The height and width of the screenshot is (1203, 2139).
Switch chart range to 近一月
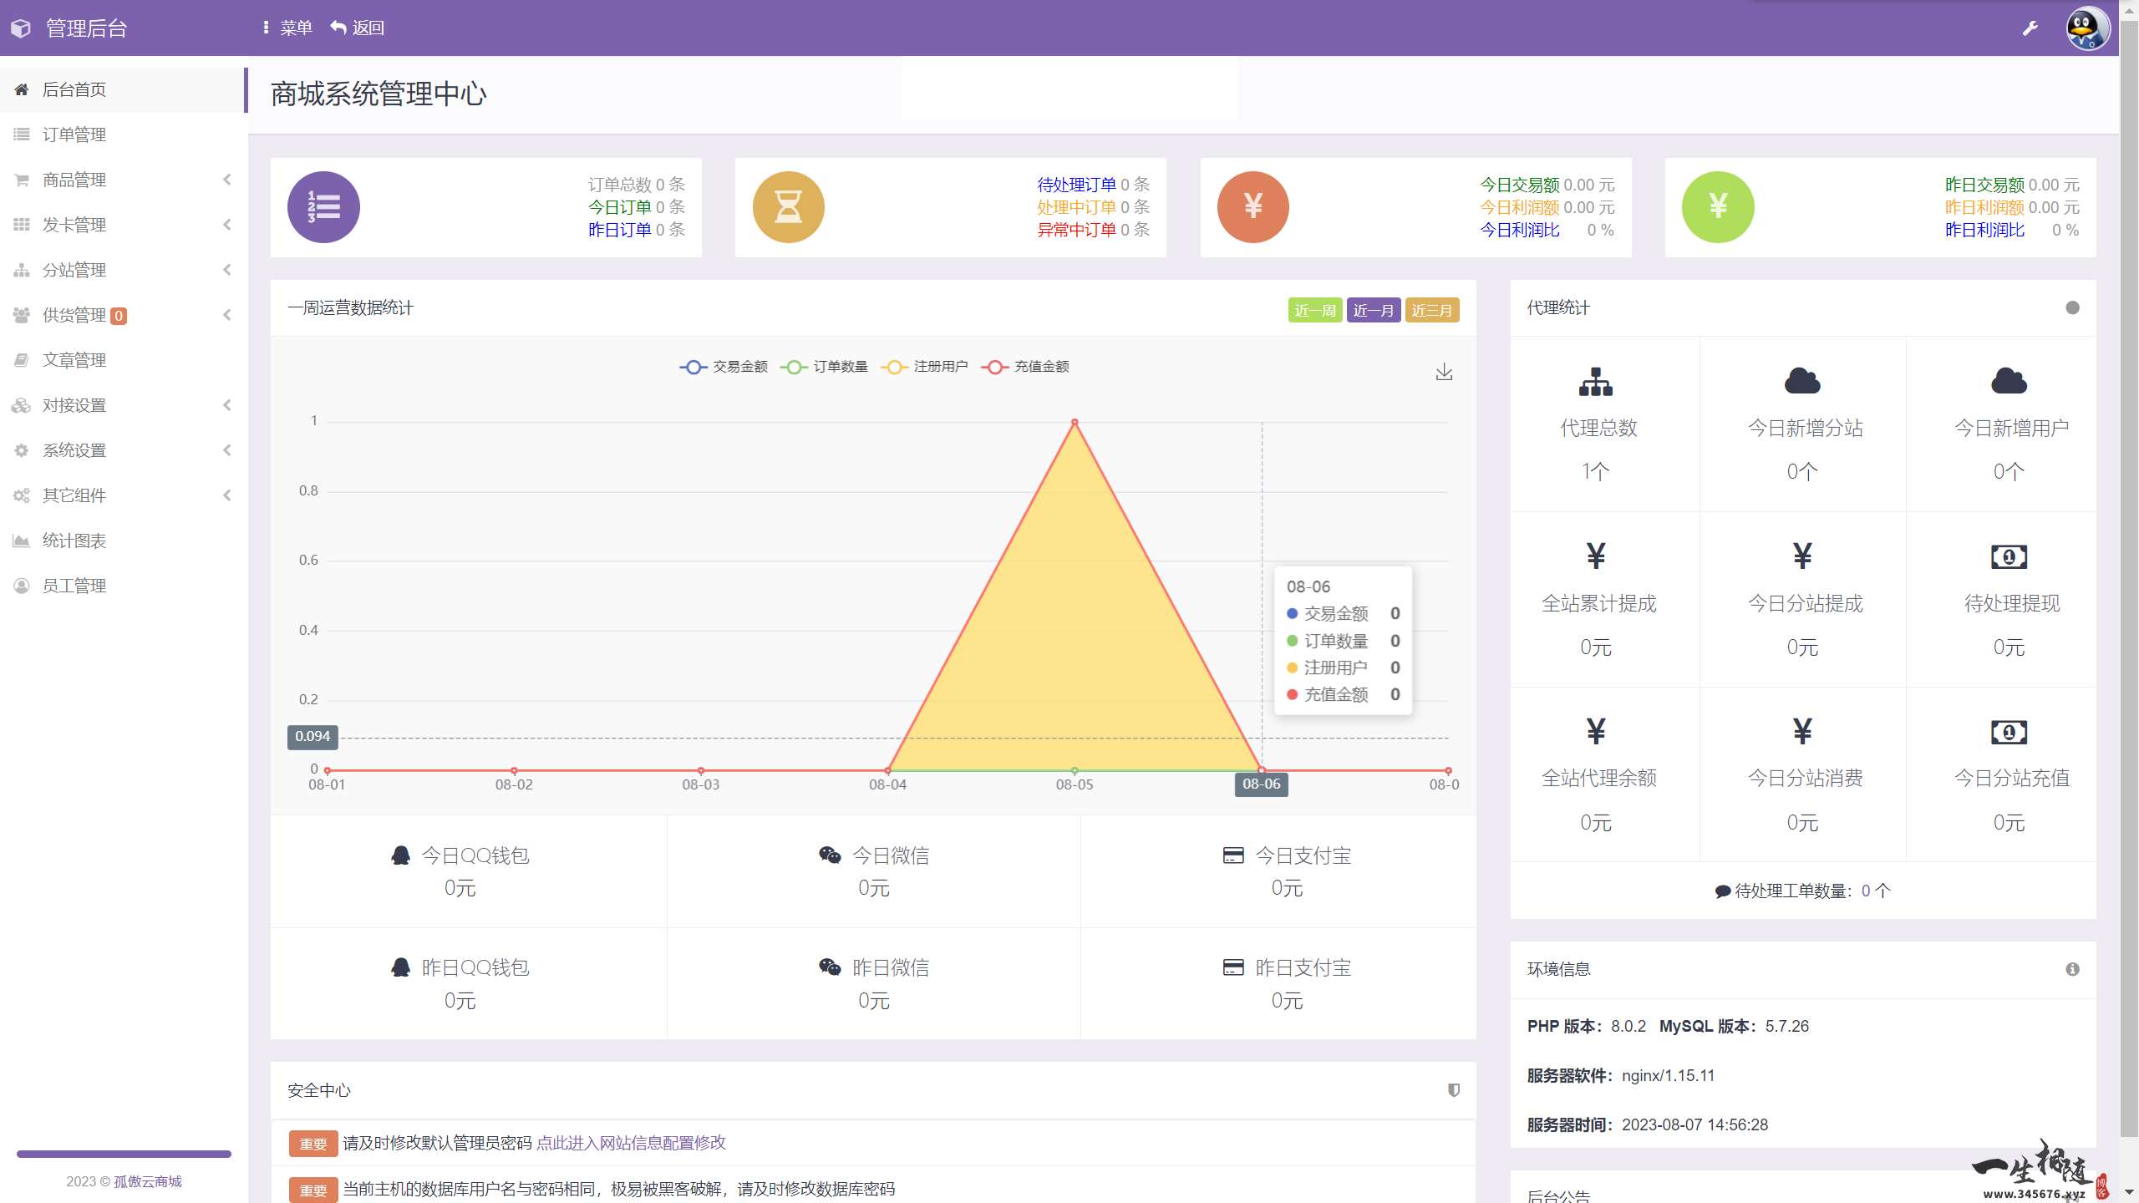point(1373,311)
